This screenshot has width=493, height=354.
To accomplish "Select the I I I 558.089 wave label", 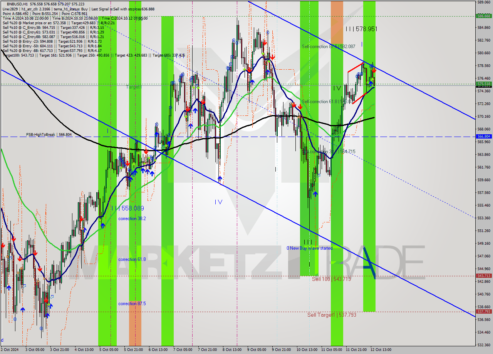I will point(128,208).
